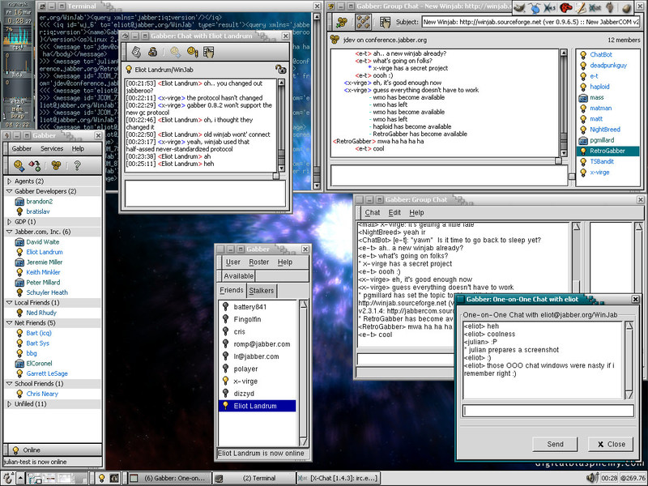Launch X-Chat from the top panel launcher
The width and height of the screenshot is (648, 486).
[595, 7]
